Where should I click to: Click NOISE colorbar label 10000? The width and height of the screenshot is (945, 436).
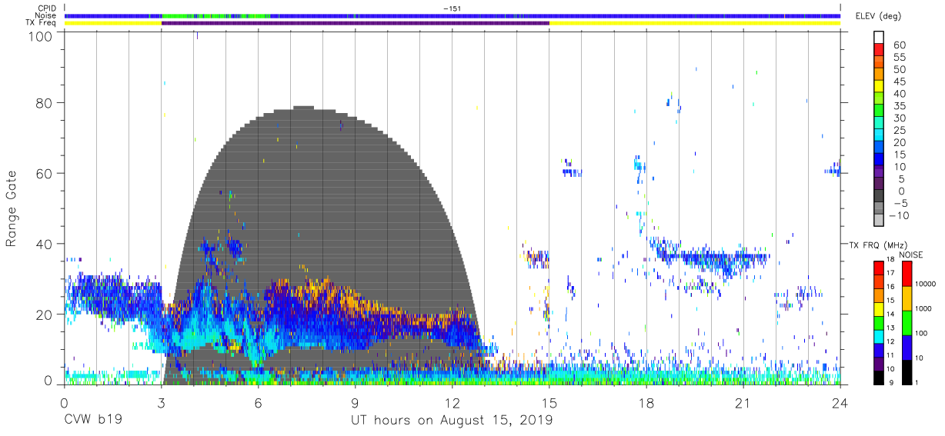(926, 284)
